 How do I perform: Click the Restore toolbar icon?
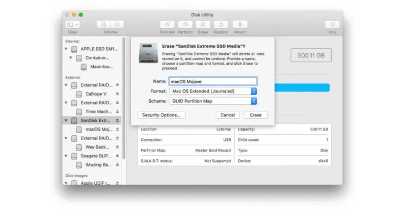click(221, 25)
